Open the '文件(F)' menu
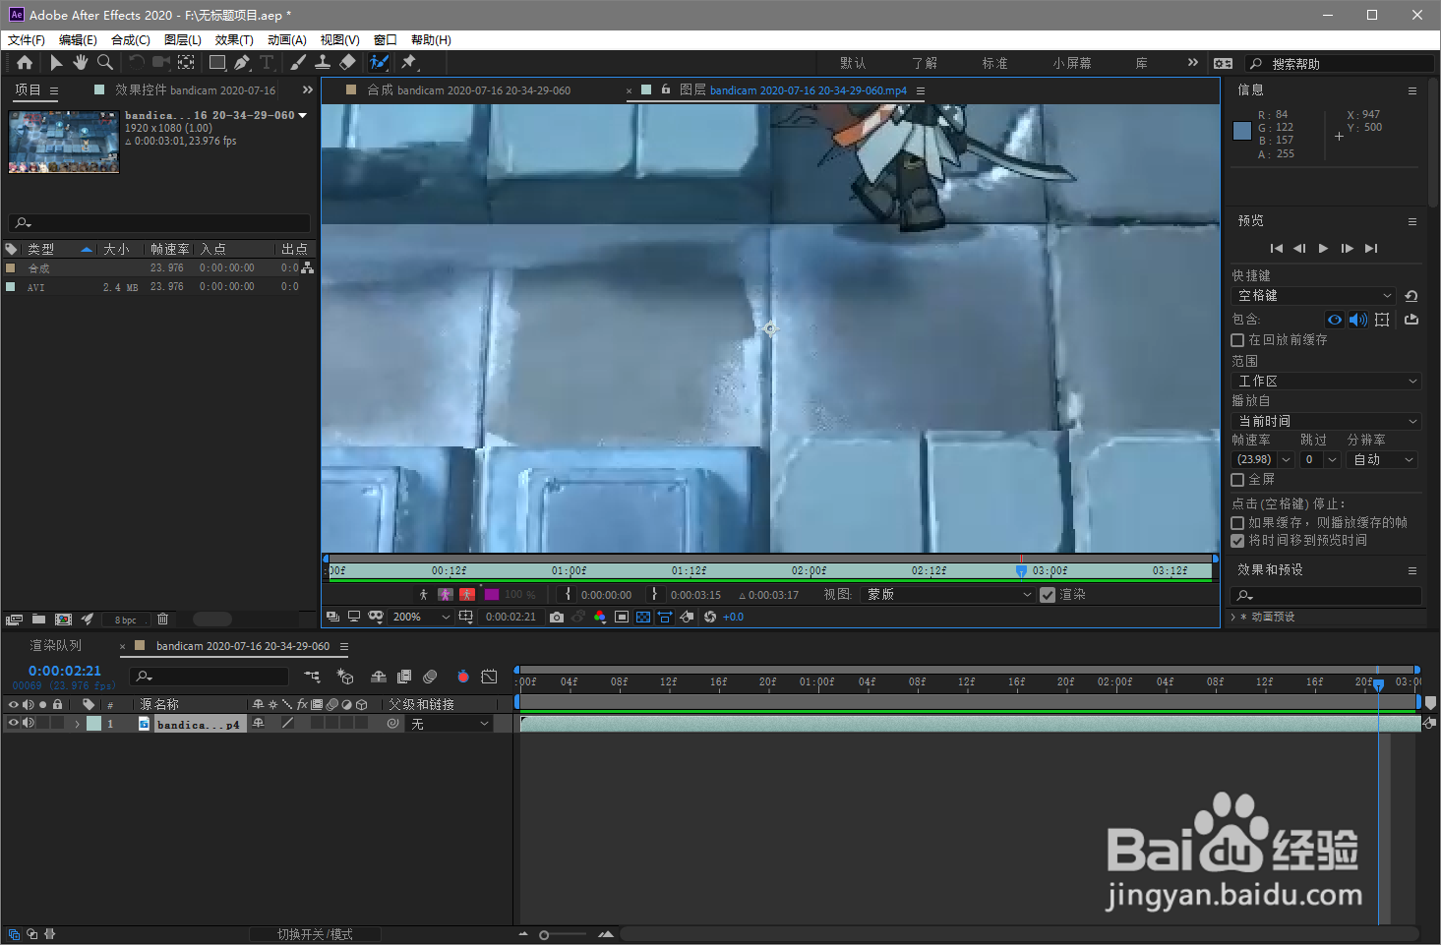Screen dimensions: 1441x945 coord(27,40)
